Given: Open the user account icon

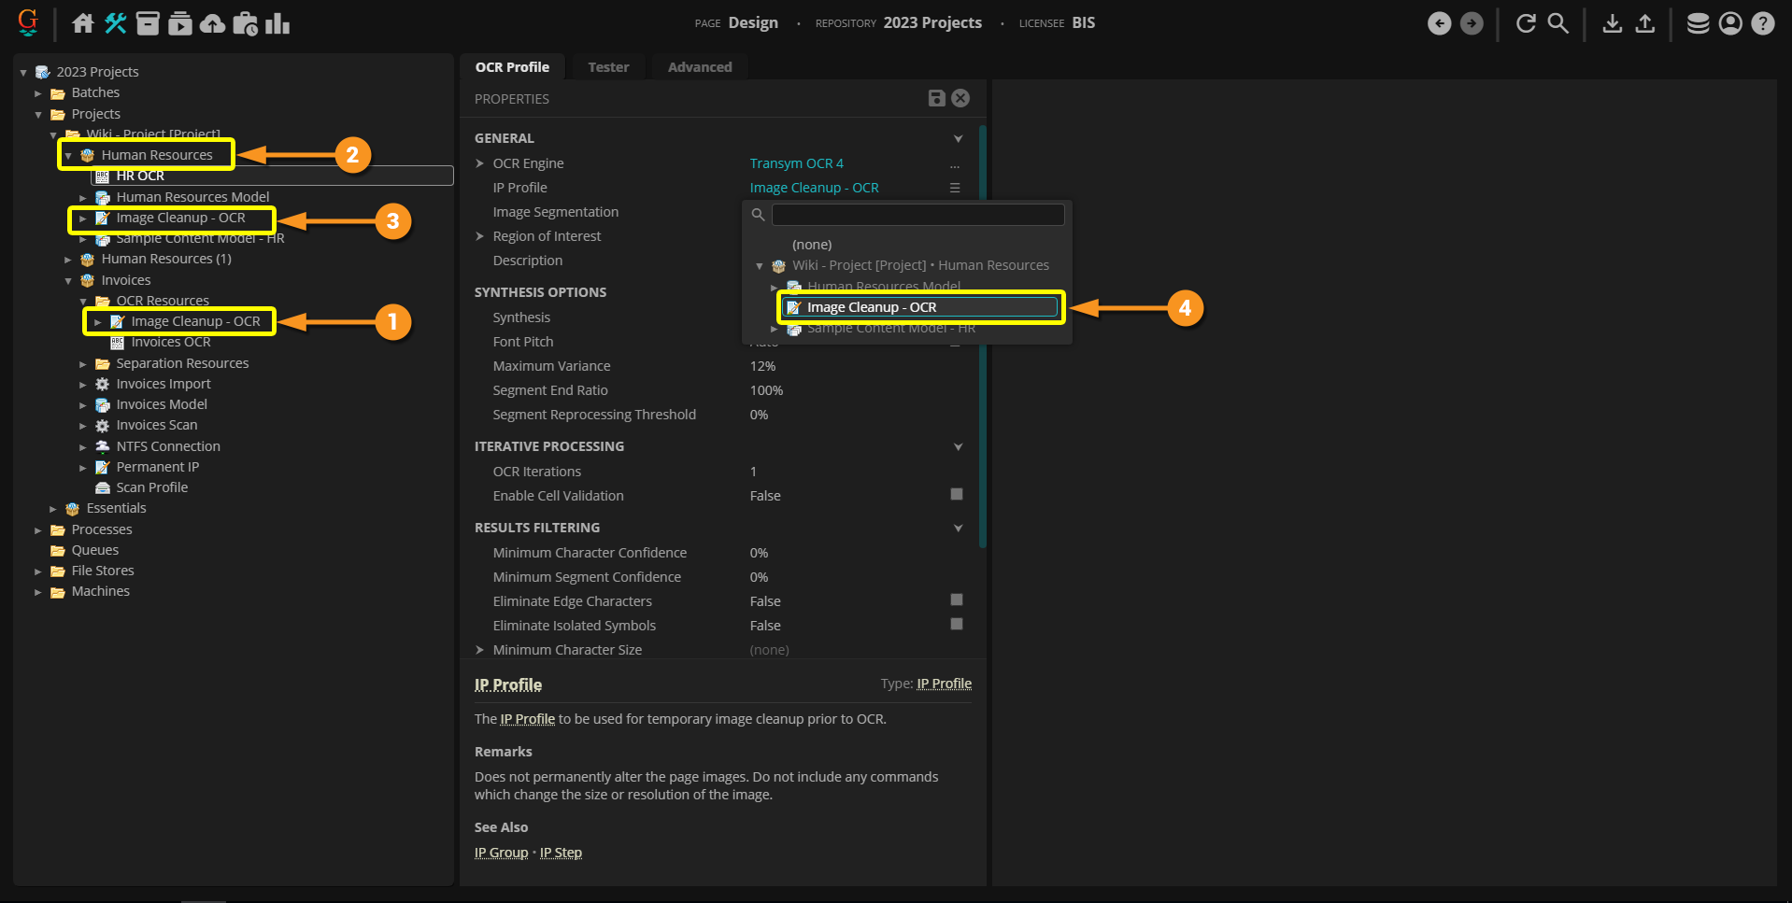Looking at the screenshot, I should click(1730, 23).
